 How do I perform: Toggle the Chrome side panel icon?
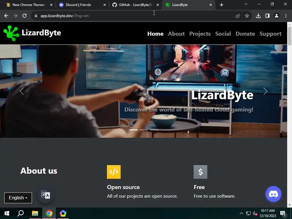pos(267,16)
